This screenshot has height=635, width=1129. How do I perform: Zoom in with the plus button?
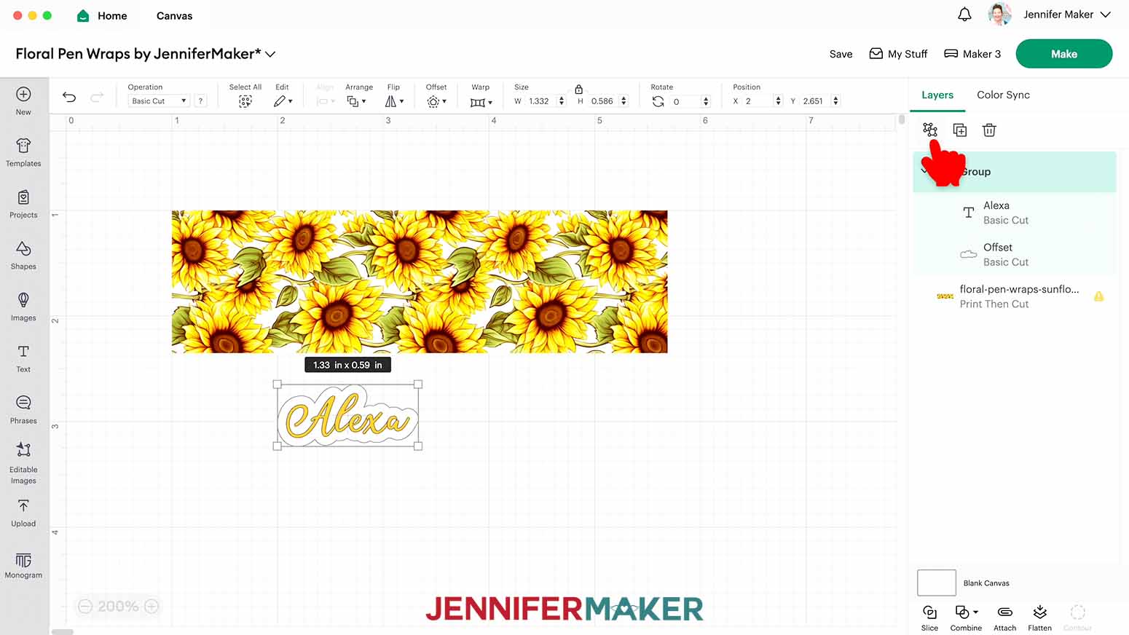152,606
